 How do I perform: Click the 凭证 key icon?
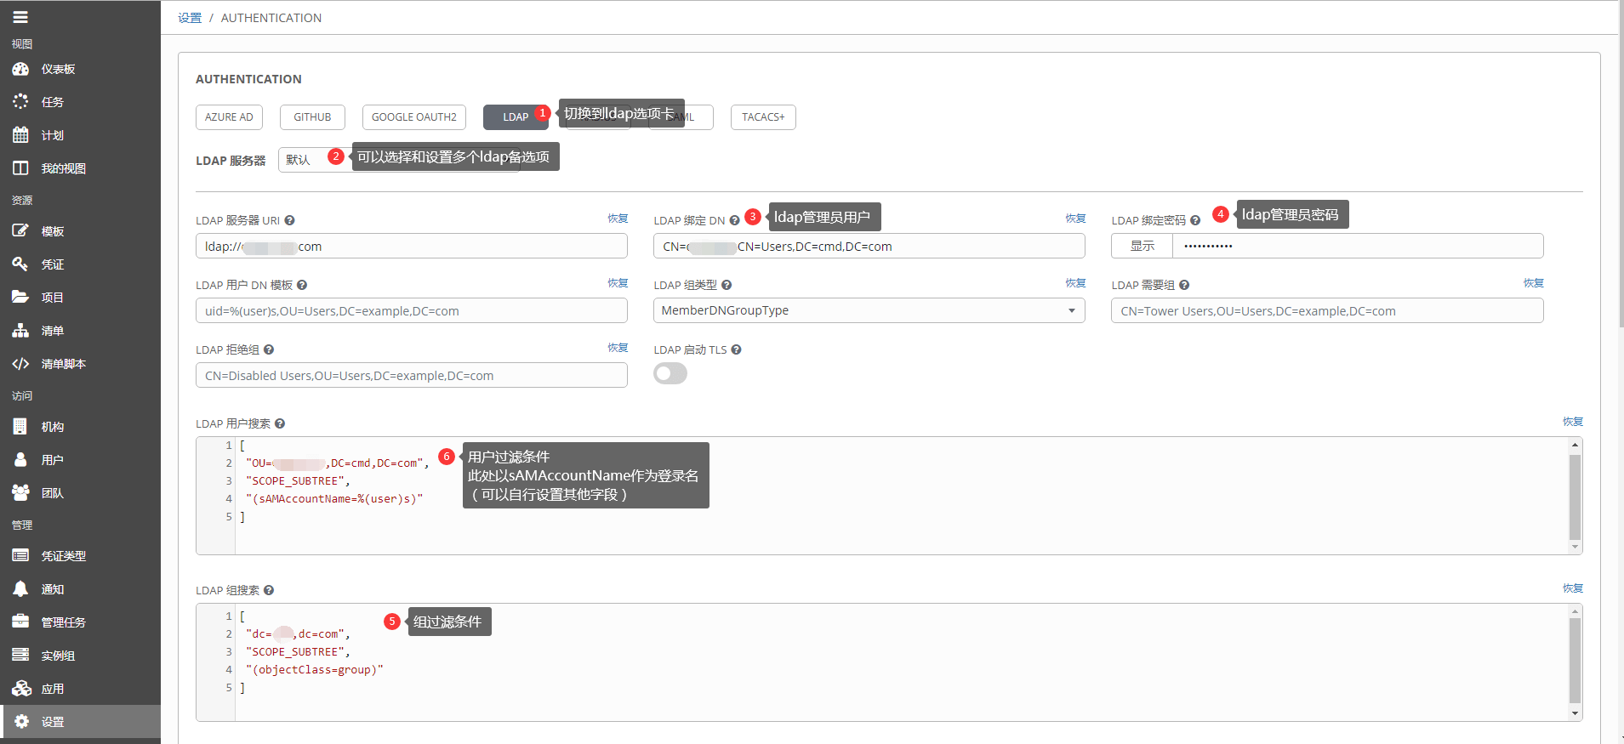click(20, 264)
